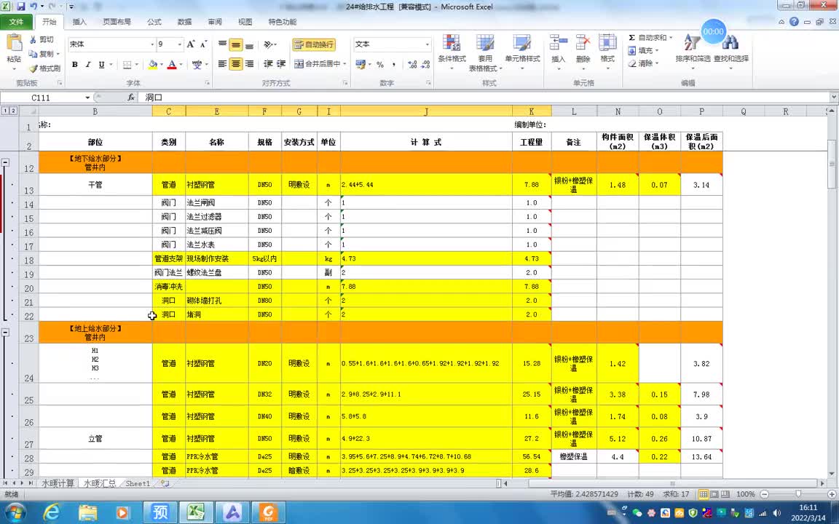Show outline level 1 button

coord(5,111)
